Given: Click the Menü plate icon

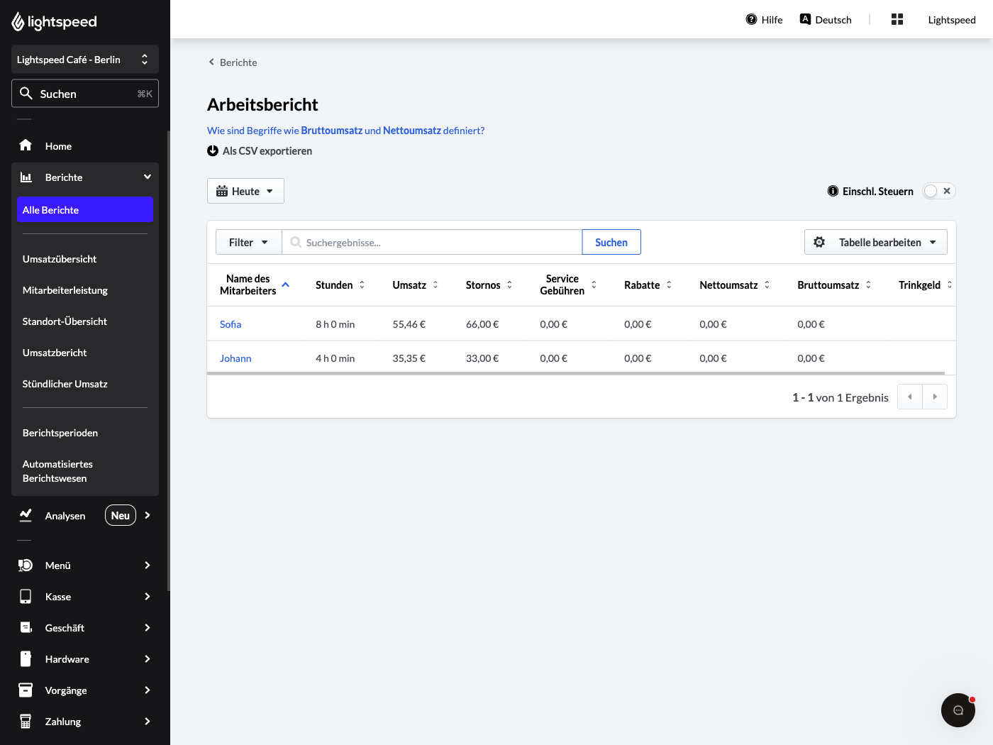Looking at the screenshot, I should (26, 565).
